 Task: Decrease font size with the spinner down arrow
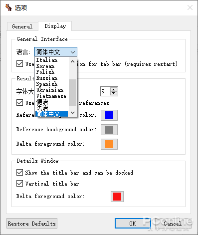[114, 93]
